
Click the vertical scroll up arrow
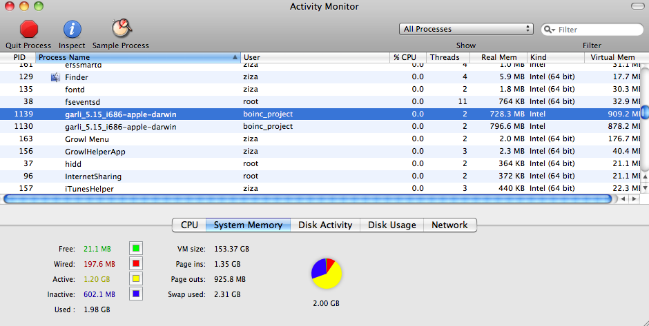tap(644, 177)
